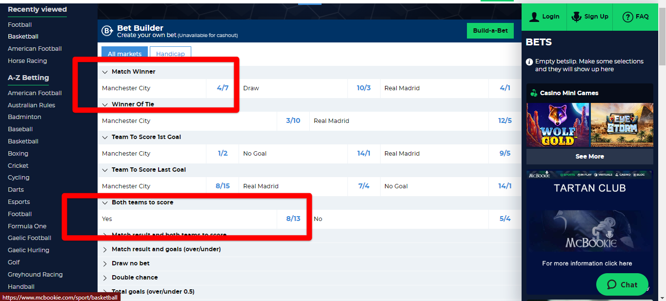This screenshot has height=301, width=666.
Task: Collapse the Winner Of Tie market
Action: tap(104, 104)
